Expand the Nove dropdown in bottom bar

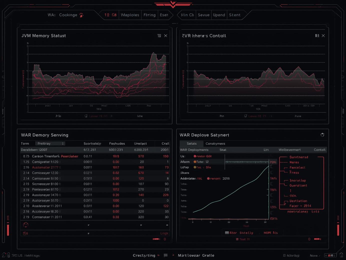tap(315, 255)
